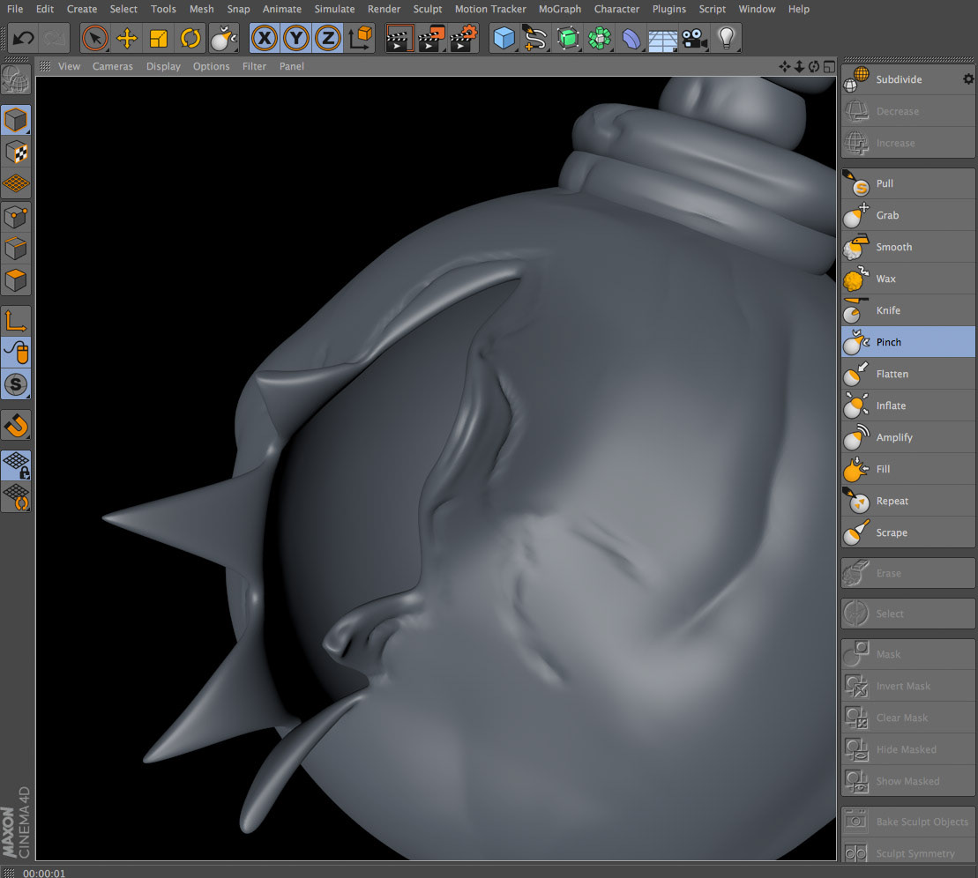The width and height of the screenshot is (978, 878).
Task: Select the Amplify sculpt brush
Action: [907, 438]
